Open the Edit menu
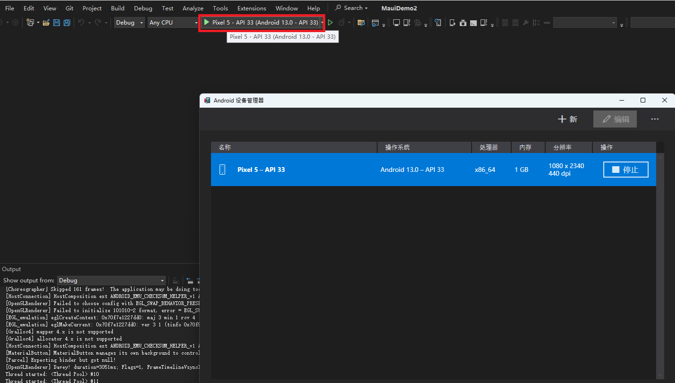 click(29, 8)
